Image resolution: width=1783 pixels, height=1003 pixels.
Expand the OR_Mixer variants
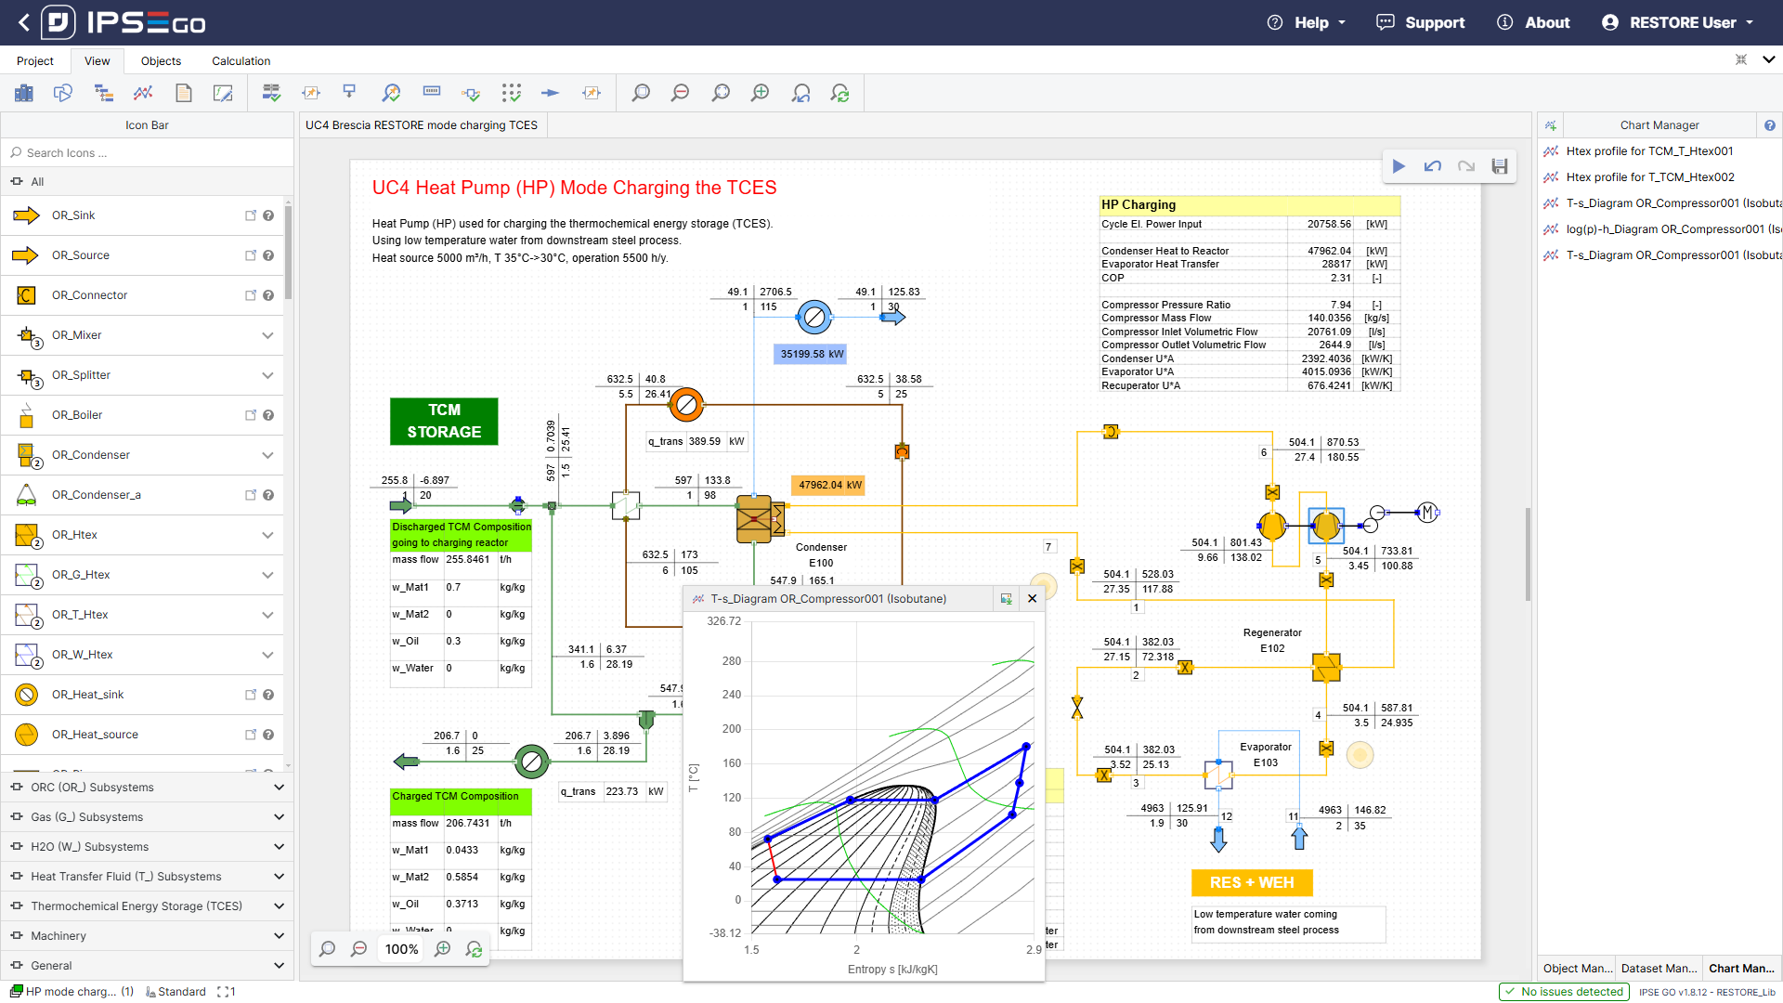pyautogui.click(x=267, y=335)
